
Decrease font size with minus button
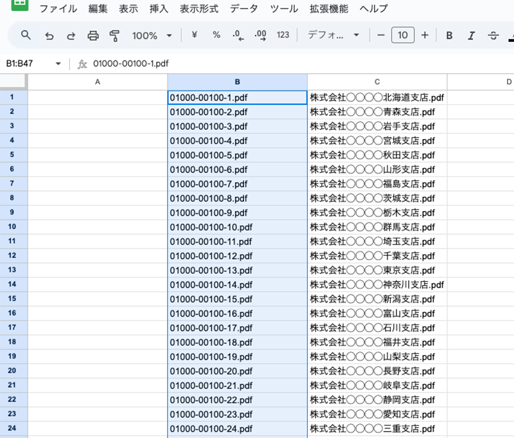pyautogui.click(x=380, y=35)
